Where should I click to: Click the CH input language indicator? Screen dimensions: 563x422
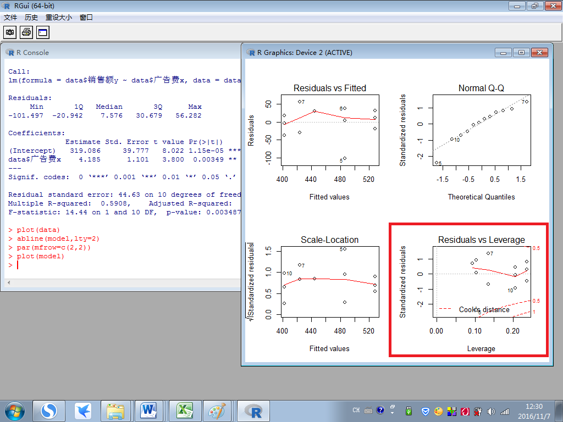click(x=356, y=410)
